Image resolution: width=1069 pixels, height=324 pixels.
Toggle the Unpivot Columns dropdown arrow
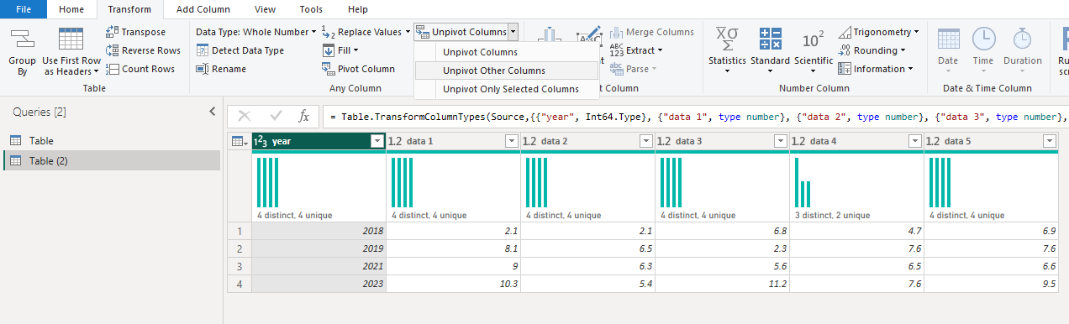click(513, 32)
